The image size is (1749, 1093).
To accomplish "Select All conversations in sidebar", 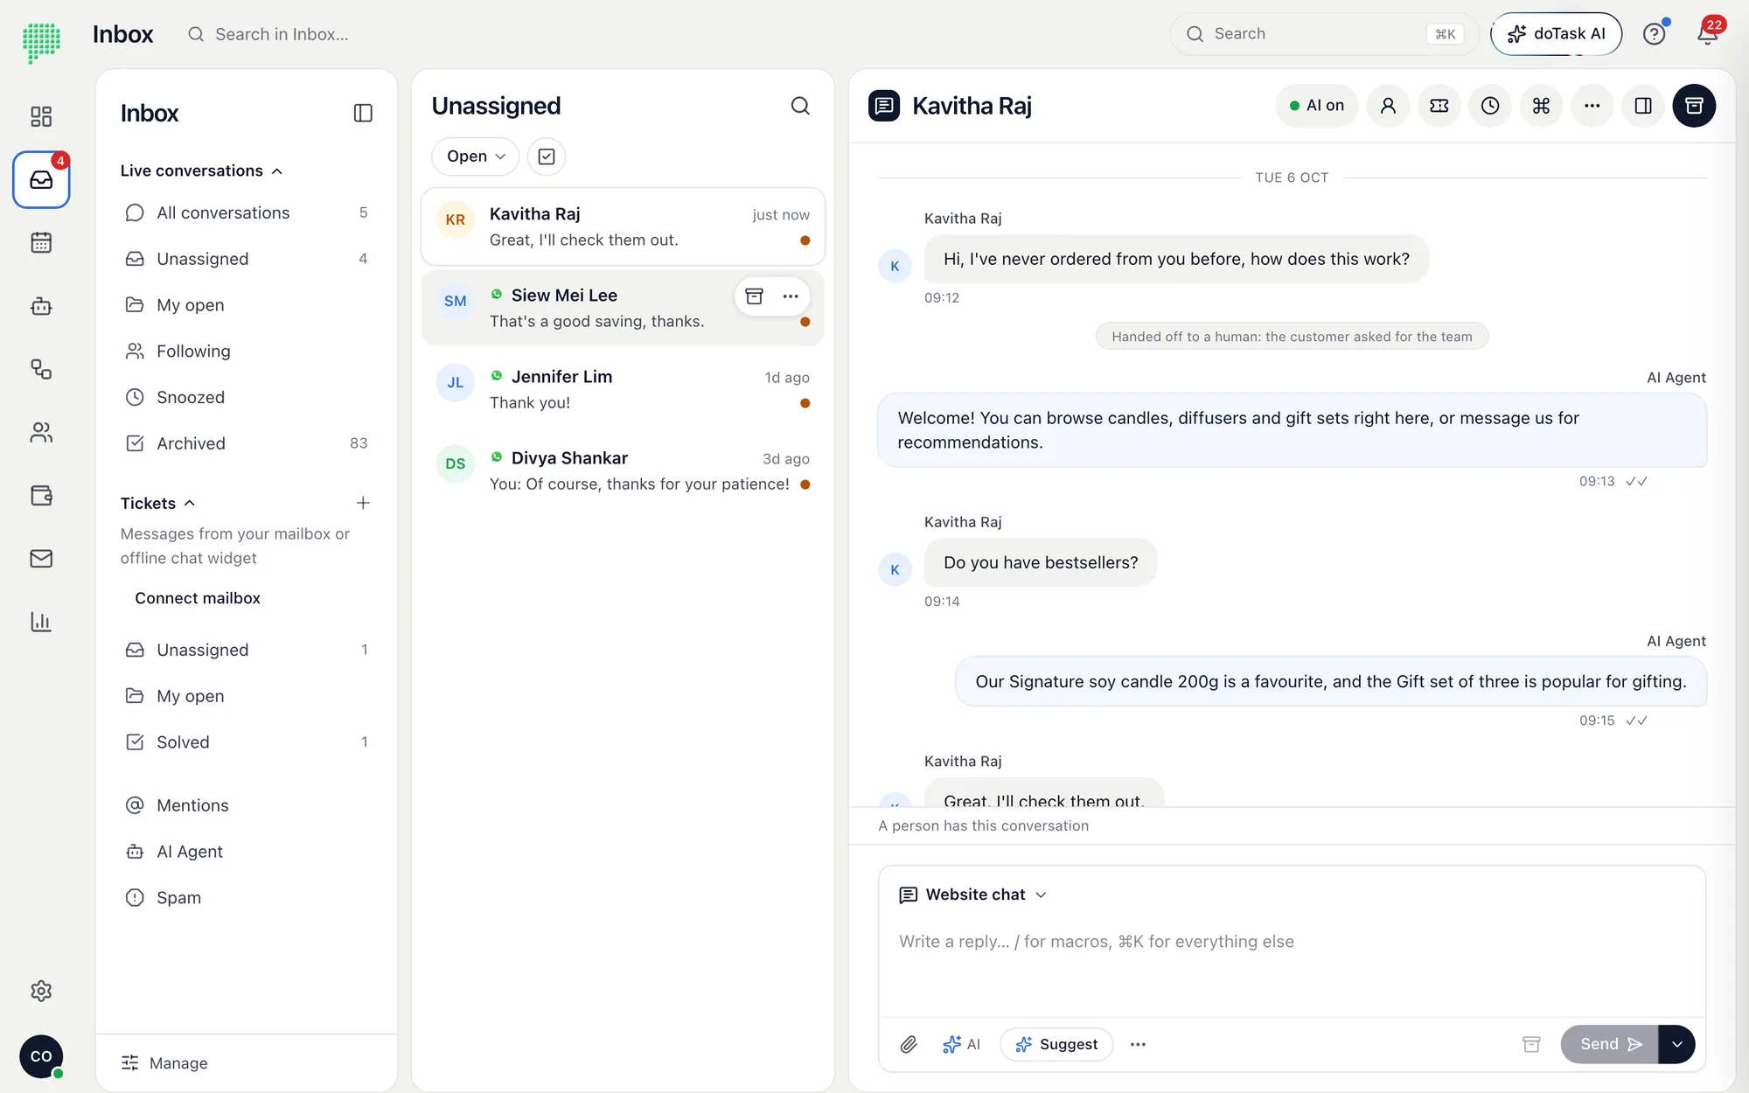I will (247, 212).
